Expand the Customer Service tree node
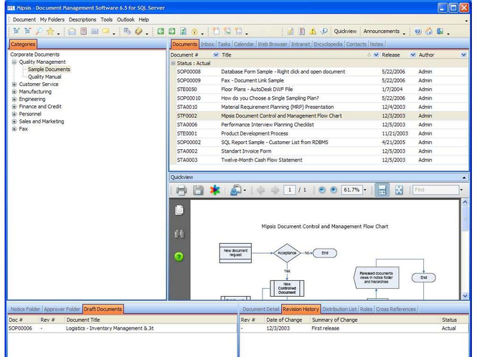This screenshot has width=477, height=357. (14, 85)
